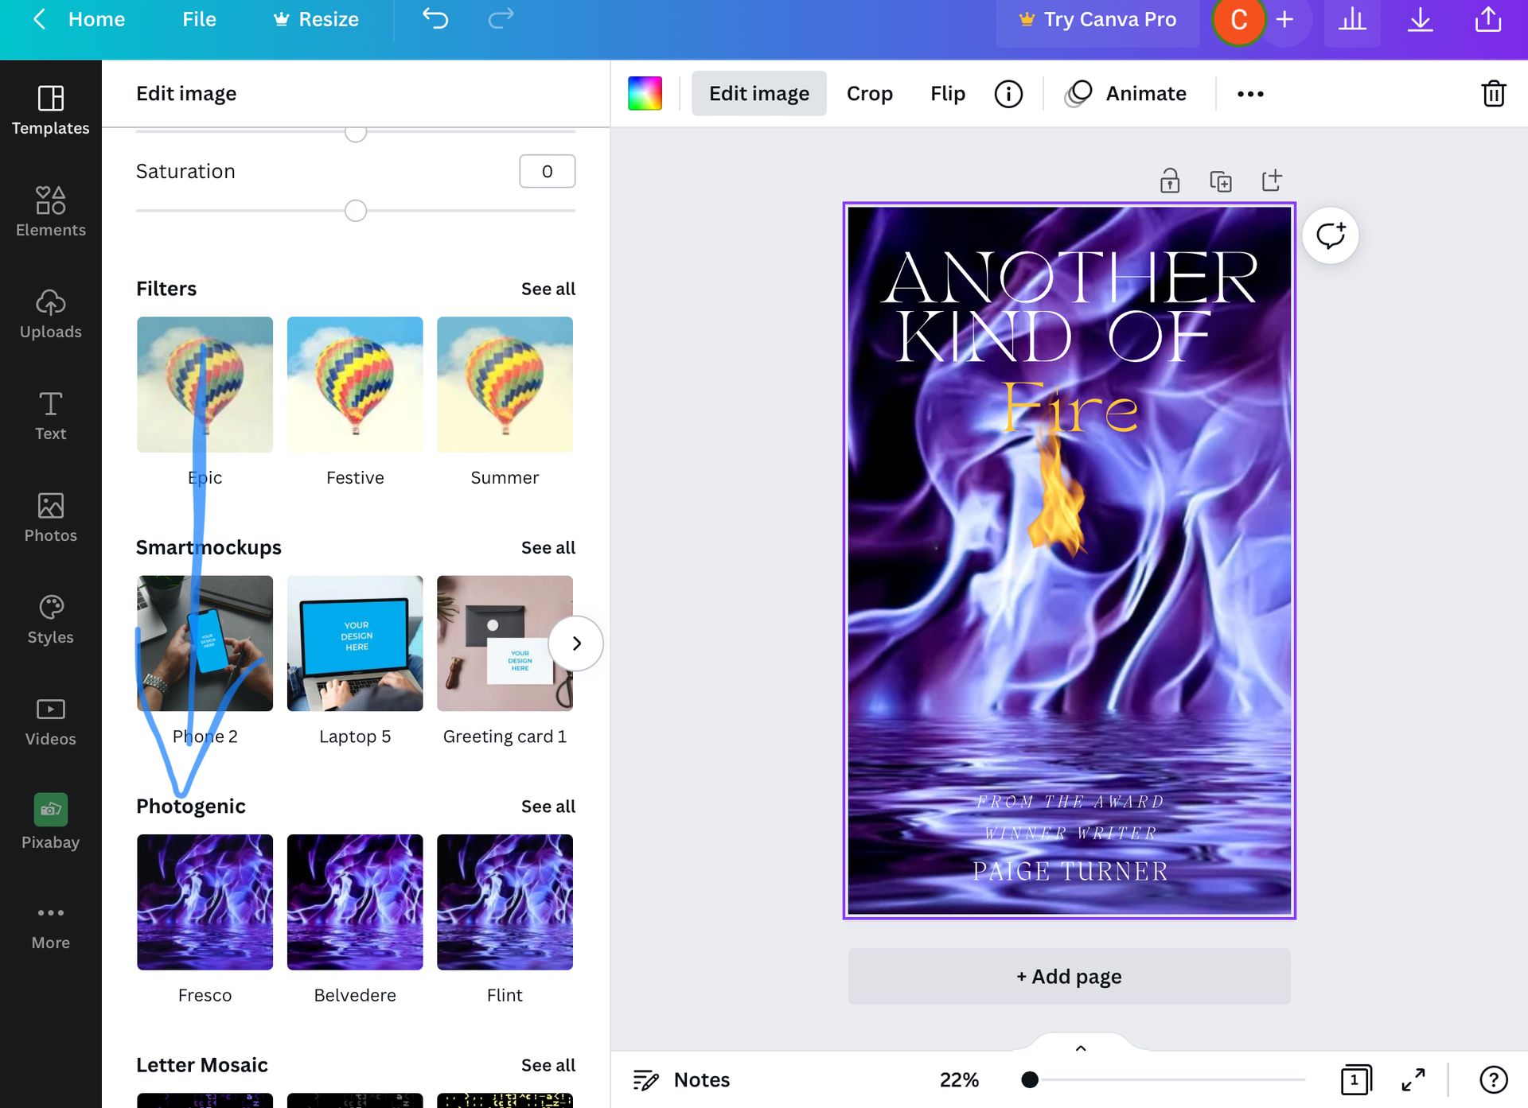Viewport: 1528px width, 1108px height.
Task: Open the Photos sidebar panel
Action: pyautogui.click(x=50, y=518)
